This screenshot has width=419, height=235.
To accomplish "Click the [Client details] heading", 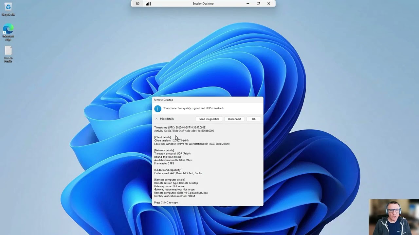I will click(x=163, y=137).
